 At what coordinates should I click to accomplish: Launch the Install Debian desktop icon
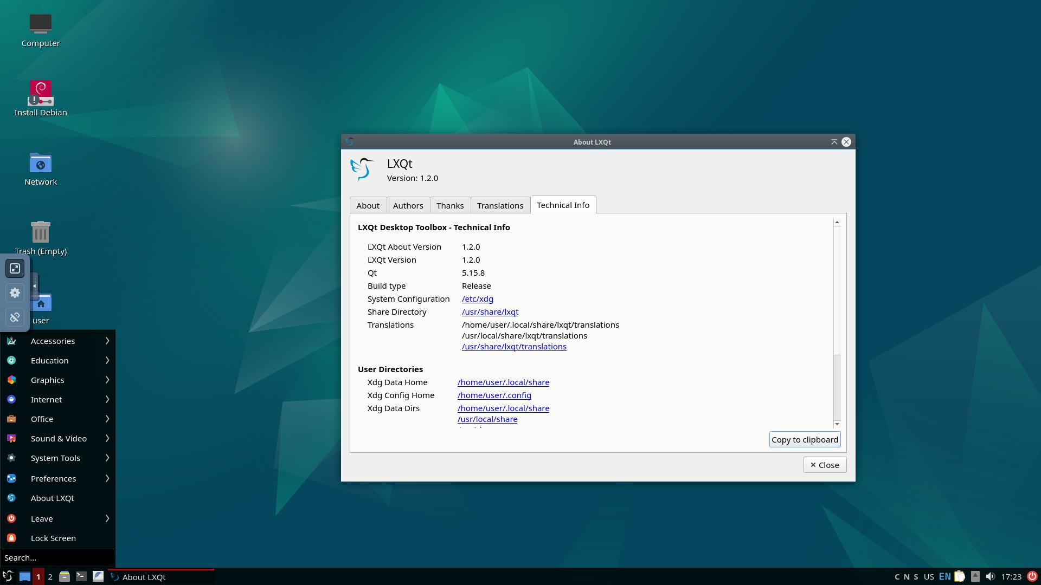pyautogui.click(x=41, y=99)
